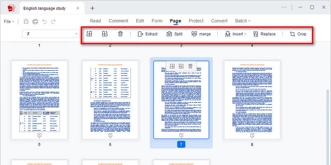Click the Crop button
Screen dimensions: 331x165
coord(298,34)
